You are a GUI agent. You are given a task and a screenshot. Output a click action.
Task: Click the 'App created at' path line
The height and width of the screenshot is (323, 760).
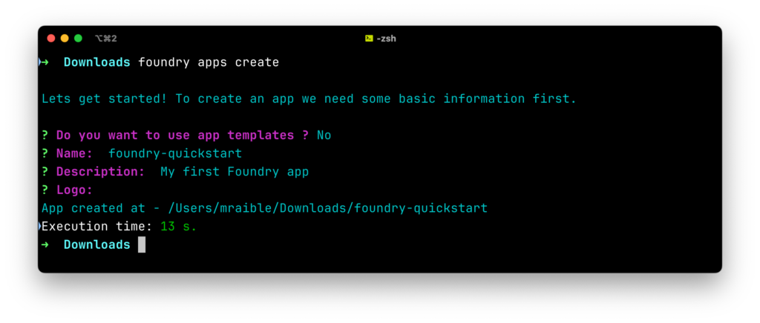(265, 208)
